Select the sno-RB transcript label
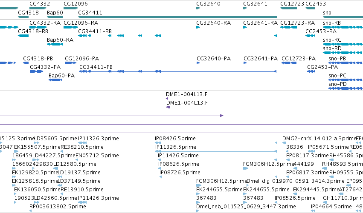 (x=332, y=23)
